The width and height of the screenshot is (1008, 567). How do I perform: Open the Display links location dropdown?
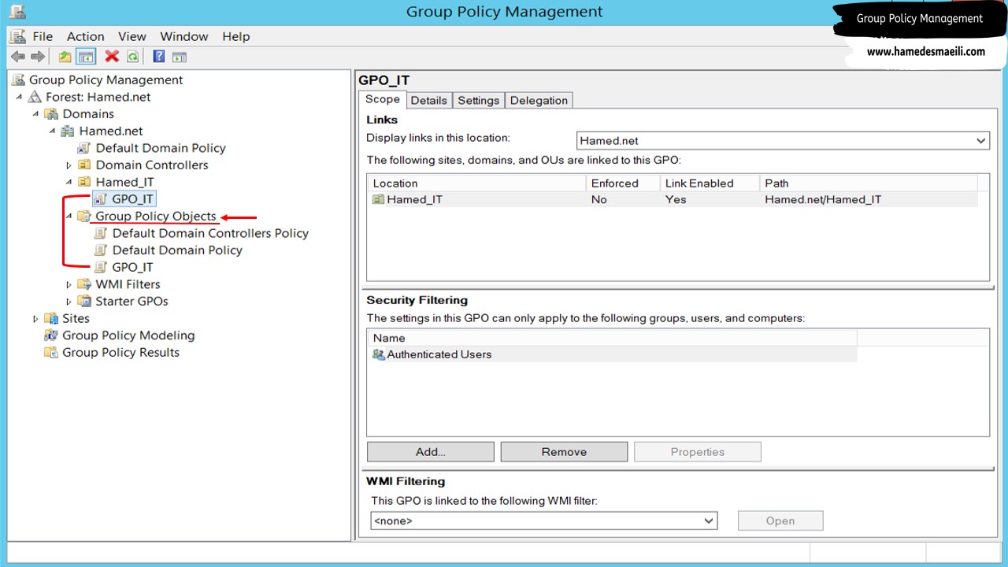pos(981,141)
